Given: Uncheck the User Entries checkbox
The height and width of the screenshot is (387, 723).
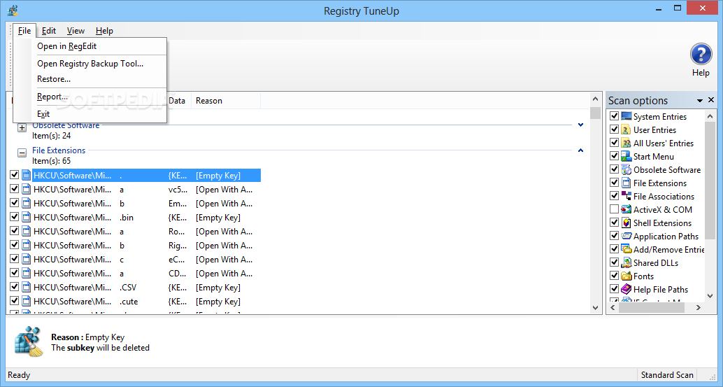Looking at the screenshot, I should pos(614,129).
